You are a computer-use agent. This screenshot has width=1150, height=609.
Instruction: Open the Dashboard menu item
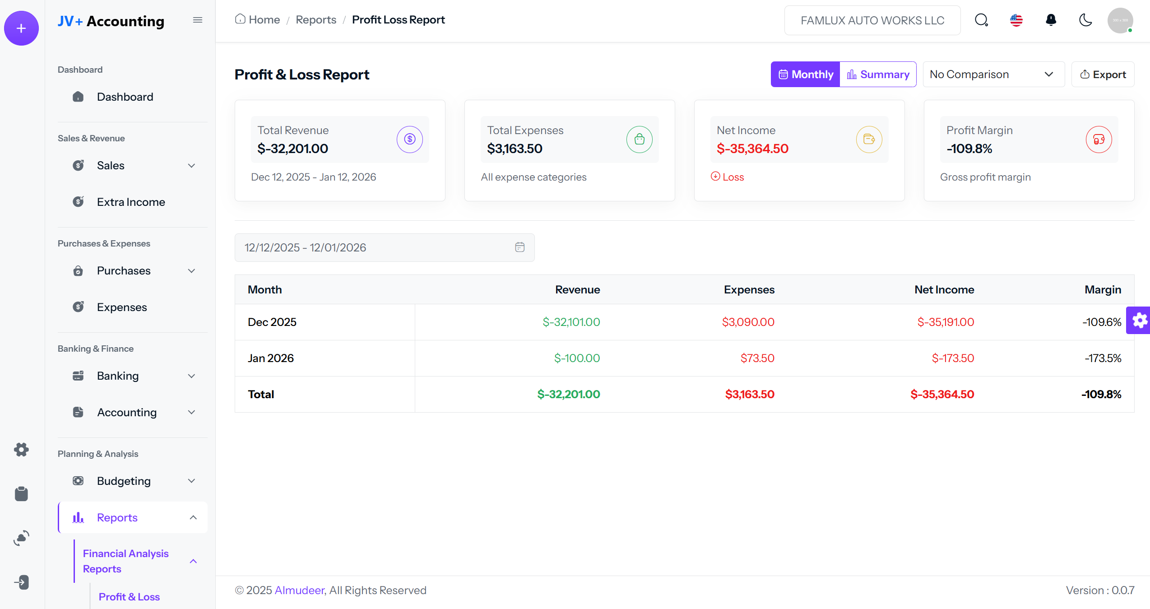tap(125, 97)
